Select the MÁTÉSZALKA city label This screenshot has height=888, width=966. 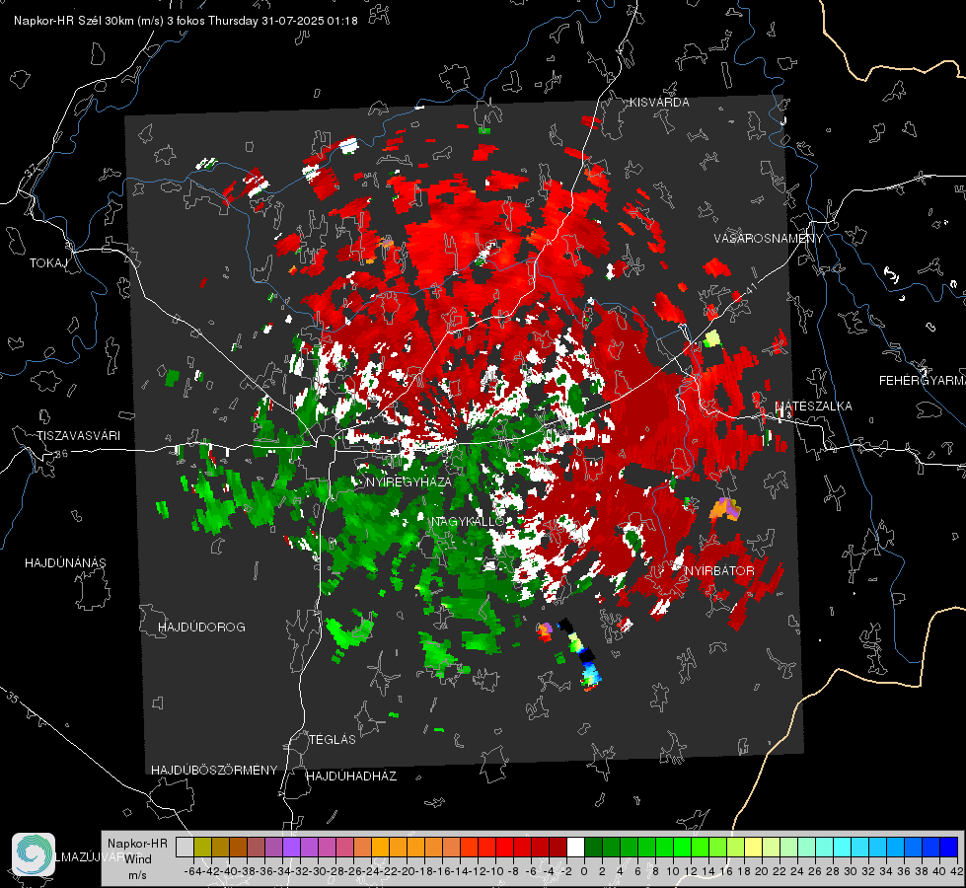[x=814, y=407]
